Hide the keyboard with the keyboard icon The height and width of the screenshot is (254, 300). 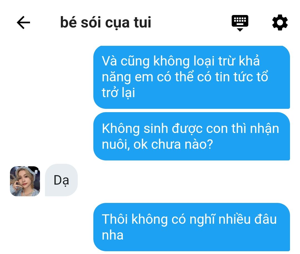click(240, 23)
